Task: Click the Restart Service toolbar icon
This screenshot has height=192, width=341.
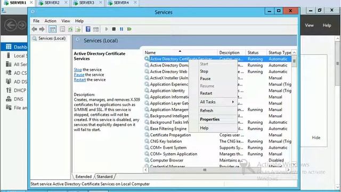Action: tap(129, 29)
